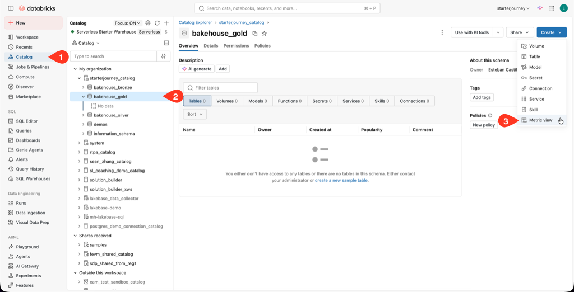Select the Functions 0 tab

(290, 101)
